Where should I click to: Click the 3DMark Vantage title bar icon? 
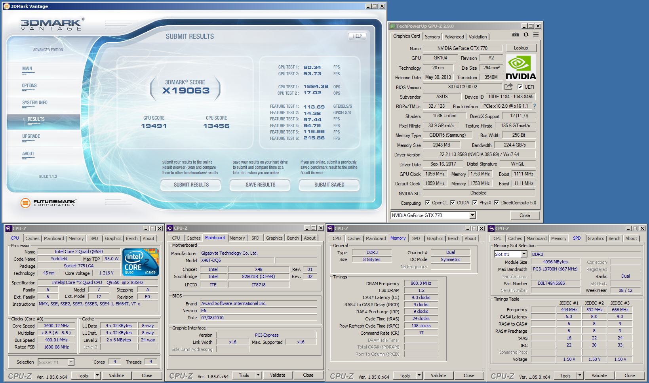tap(6, 6)
